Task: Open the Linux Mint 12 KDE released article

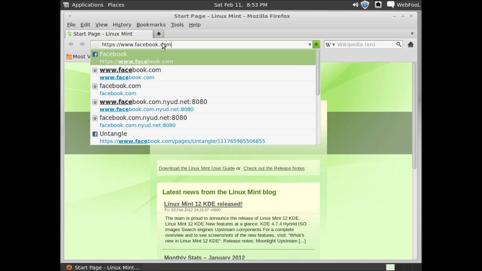Action: click(x=203, y=204)
